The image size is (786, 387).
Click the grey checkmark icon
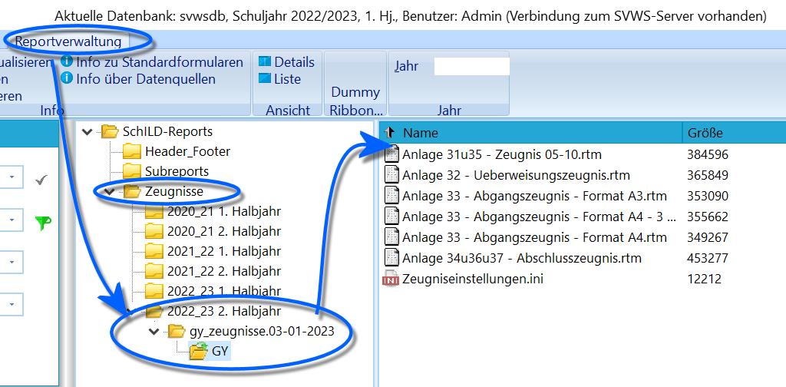coord(42,180)
